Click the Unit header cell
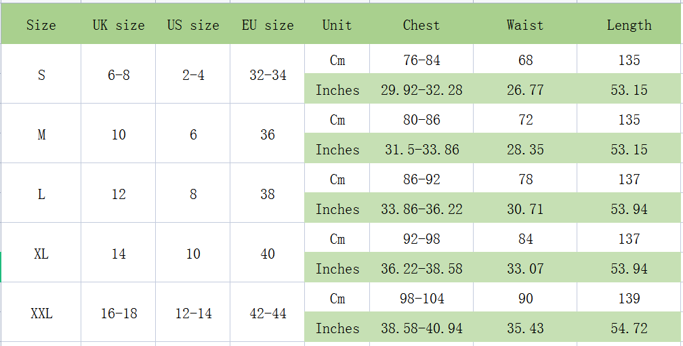Viewport: 683px width, 346px height. pyautogui.click(x=337, y=25)
